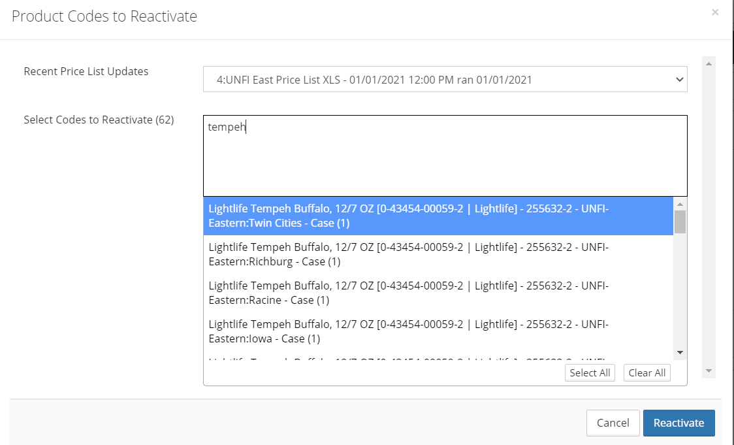Click the dialog's outer scrollbar down arrow

(x=709, y=371)
